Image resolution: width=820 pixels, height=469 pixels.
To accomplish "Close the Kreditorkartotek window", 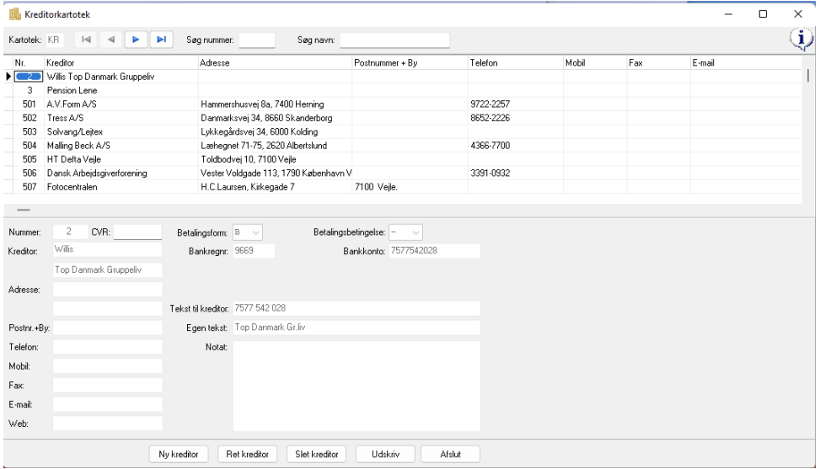I will (x=797, y=14).
